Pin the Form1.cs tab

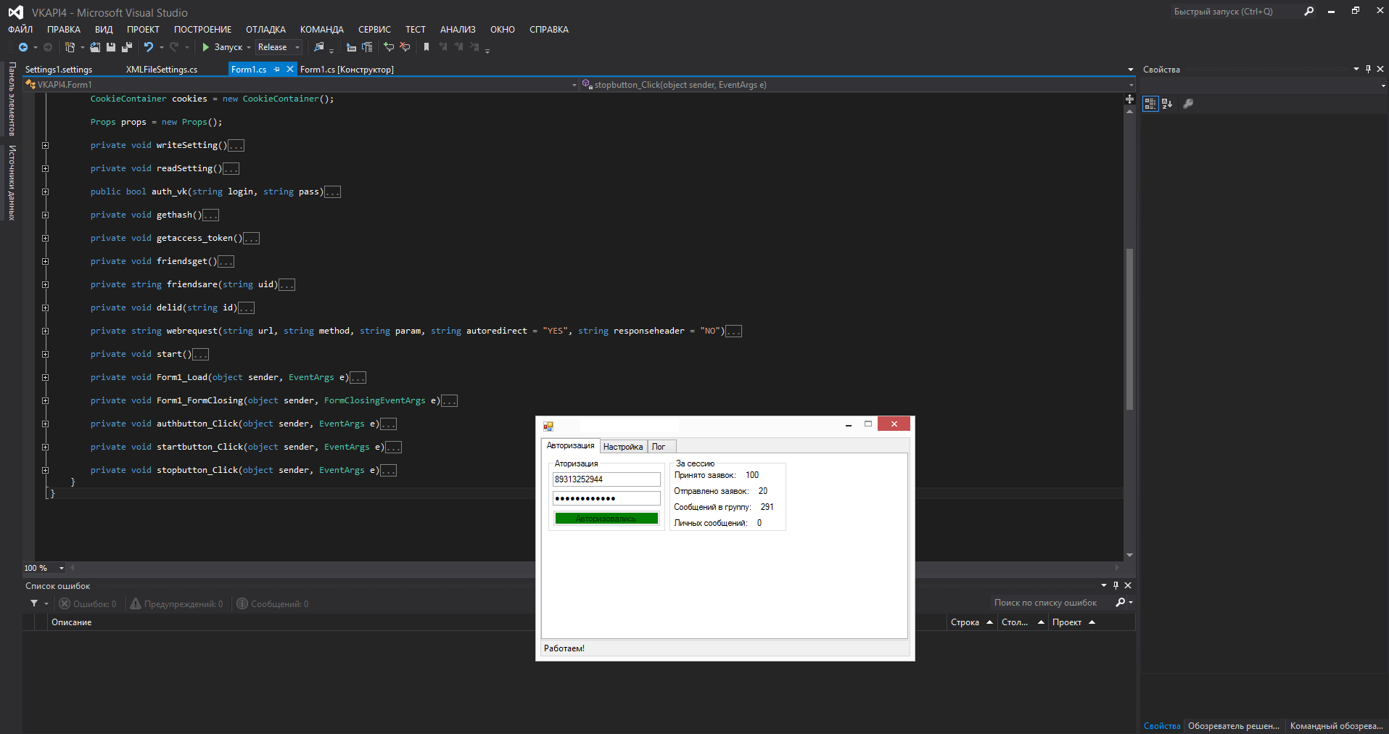pyautogui.click(x=277, y=70)
